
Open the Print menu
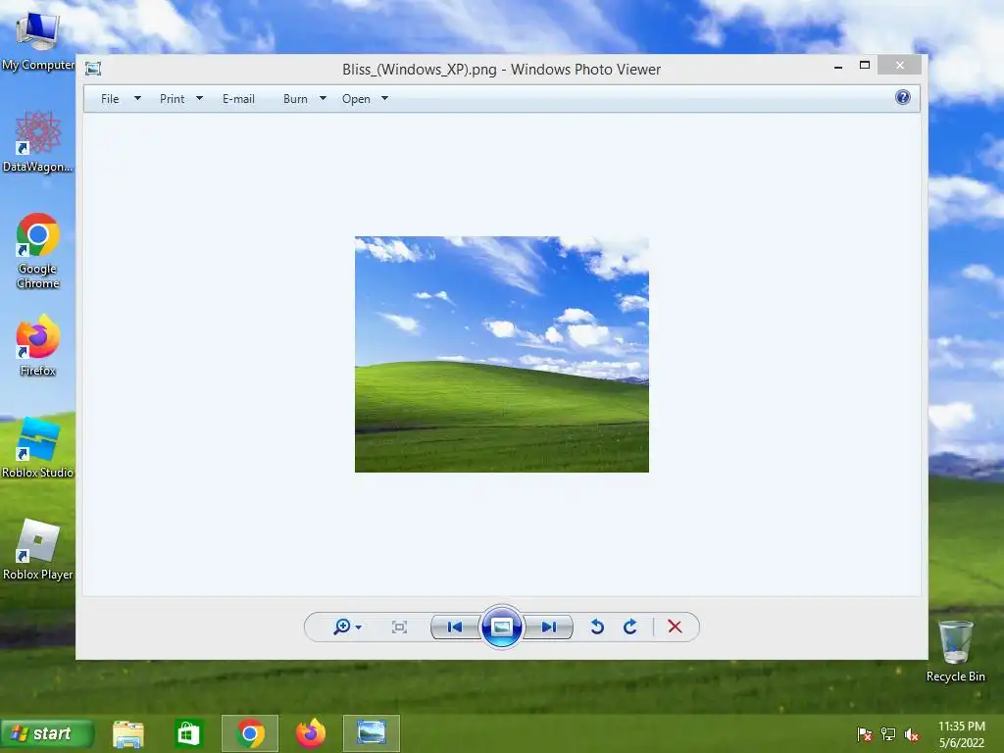click(x=173, y=99)
